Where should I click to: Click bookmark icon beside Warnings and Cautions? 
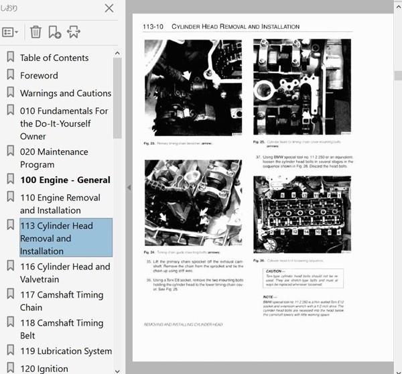[10, 92]
